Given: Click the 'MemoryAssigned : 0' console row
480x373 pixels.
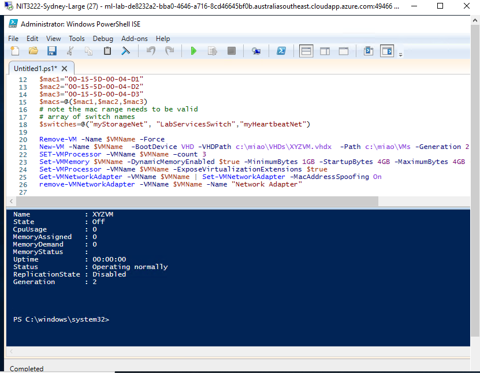Looking at the screenshot, I should (x=55, y=237).
